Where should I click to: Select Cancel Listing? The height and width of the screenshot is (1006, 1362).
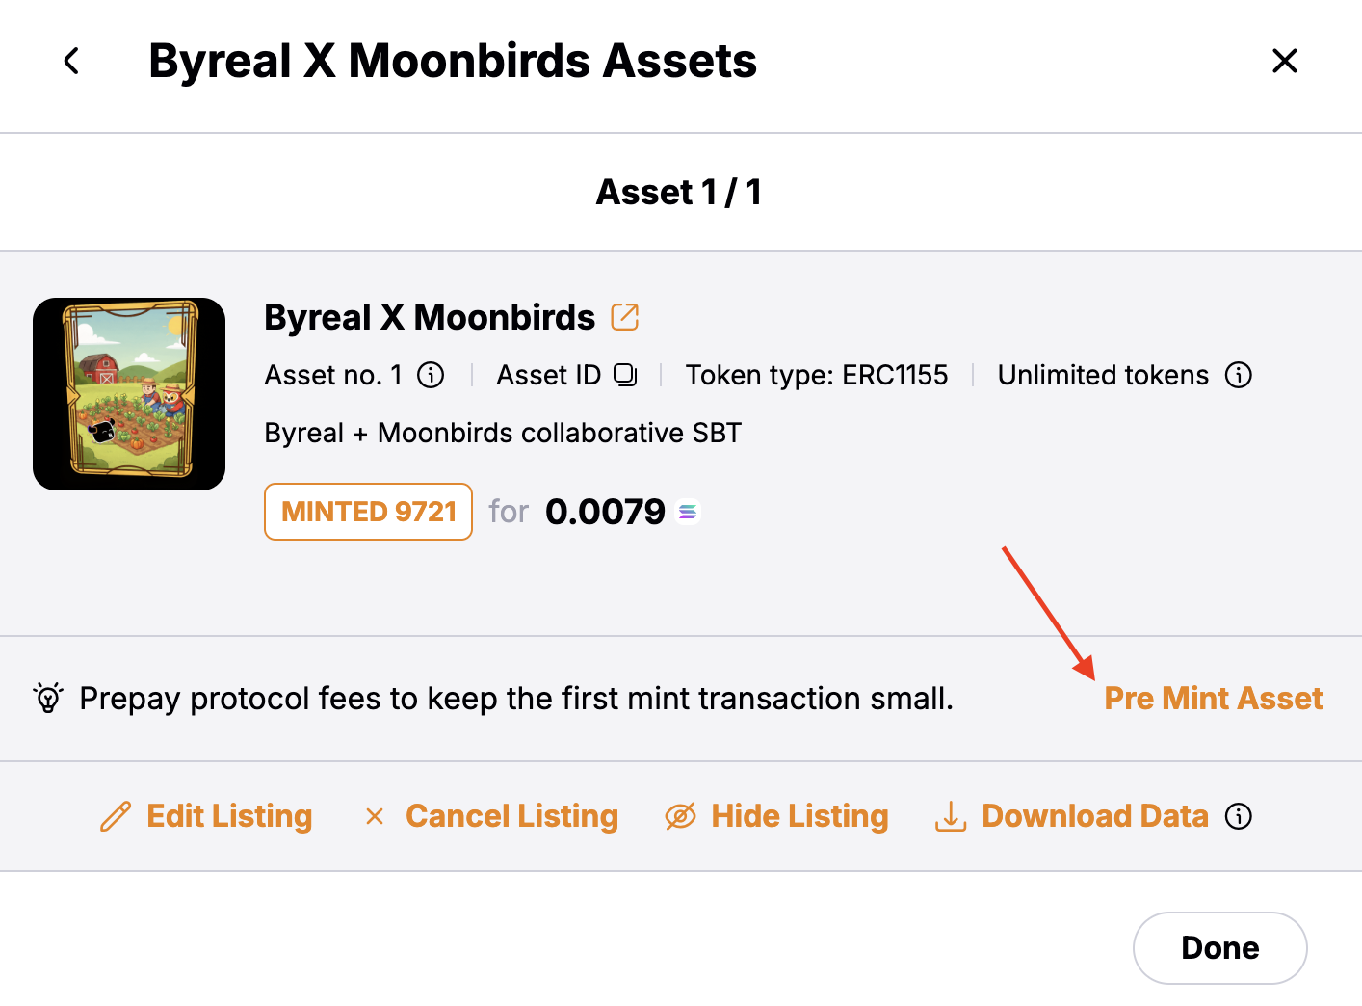pyautogui.click(x=511, y=816)
